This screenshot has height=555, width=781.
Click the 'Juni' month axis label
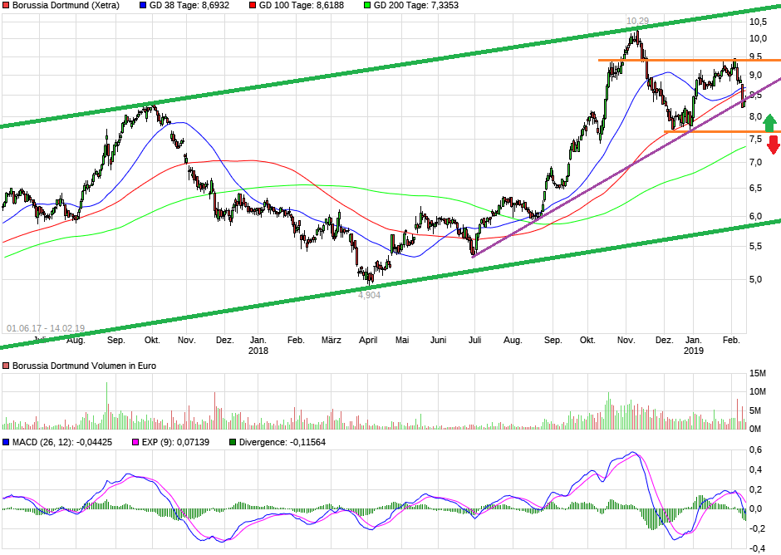[x=438, y=341]
